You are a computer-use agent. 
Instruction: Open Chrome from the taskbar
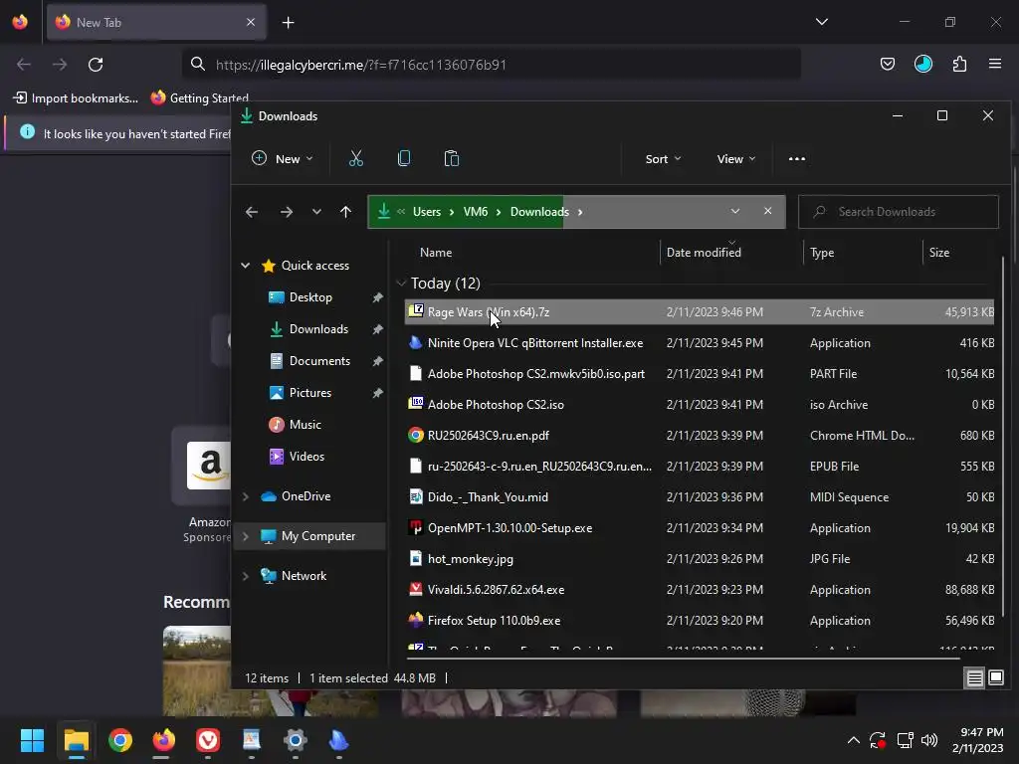pos(120,740)
